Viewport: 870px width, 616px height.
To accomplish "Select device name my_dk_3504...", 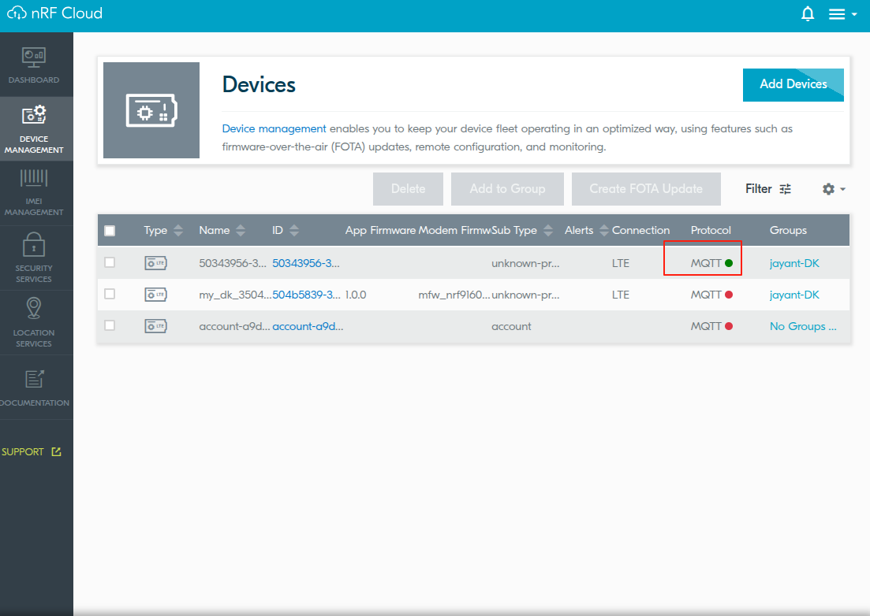I will 235,295.
